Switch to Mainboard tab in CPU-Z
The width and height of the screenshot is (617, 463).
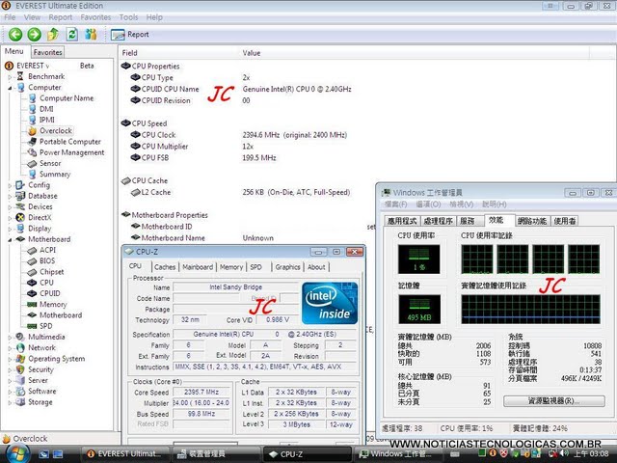[198, 267]
